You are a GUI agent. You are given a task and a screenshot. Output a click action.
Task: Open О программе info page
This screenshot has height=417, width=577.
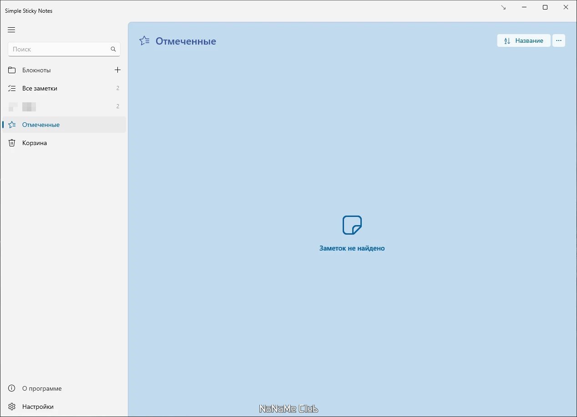tap(64, 388)
